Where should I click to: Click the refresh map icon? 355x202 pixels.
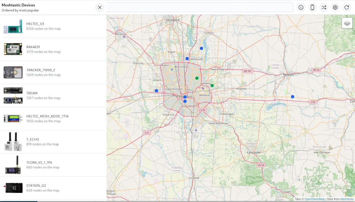pos(346,7)
